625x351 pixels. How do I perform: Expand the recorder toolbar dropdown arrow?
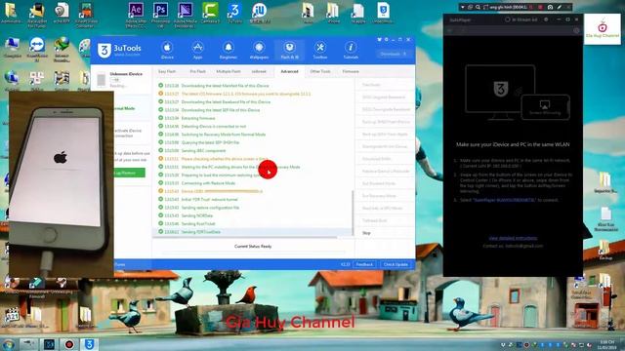[462, 7]
